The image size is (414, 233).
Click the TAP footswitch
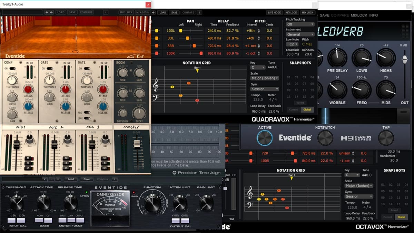pos(386,138)
